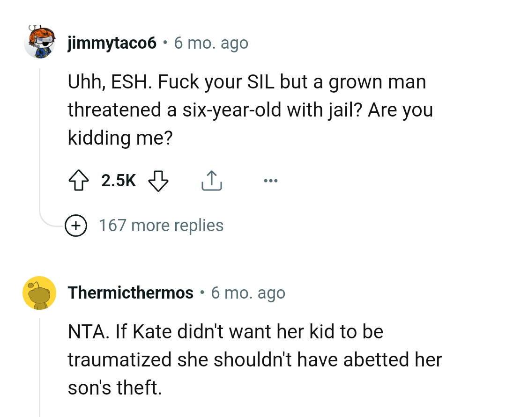Viewport: 506px width, 417px height.
Task: Open the overflow menu on jimmytaco6's comment
Action: 271,180
